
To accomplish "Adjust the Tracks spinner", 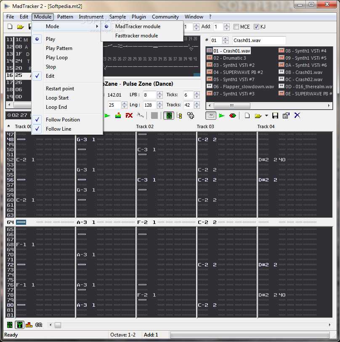I will 197,105.
